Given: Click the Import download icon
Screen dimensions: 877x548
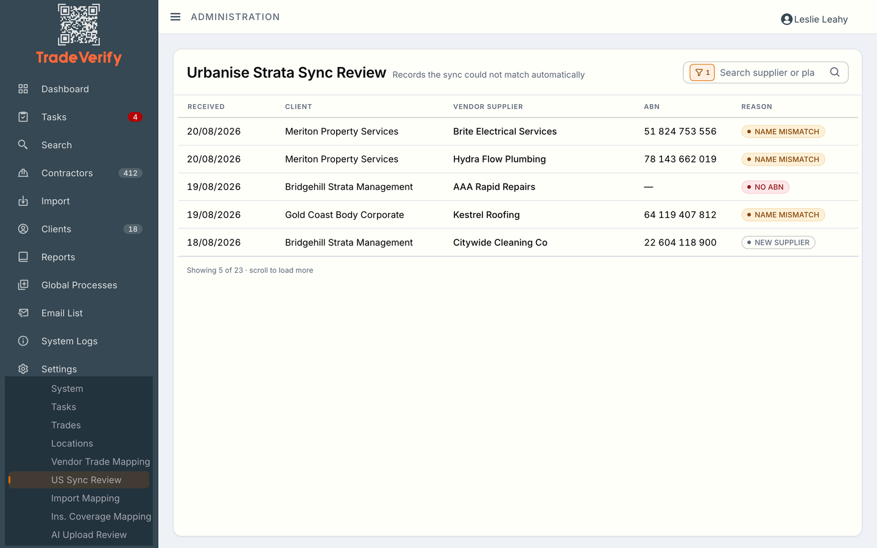Looking at the screenshot, I should click(x=23, y=201).
